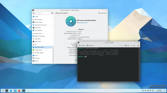Launch Firefox from the taskbar
The width and height of the screenshot is (167, 93).
tap(19, 90)
